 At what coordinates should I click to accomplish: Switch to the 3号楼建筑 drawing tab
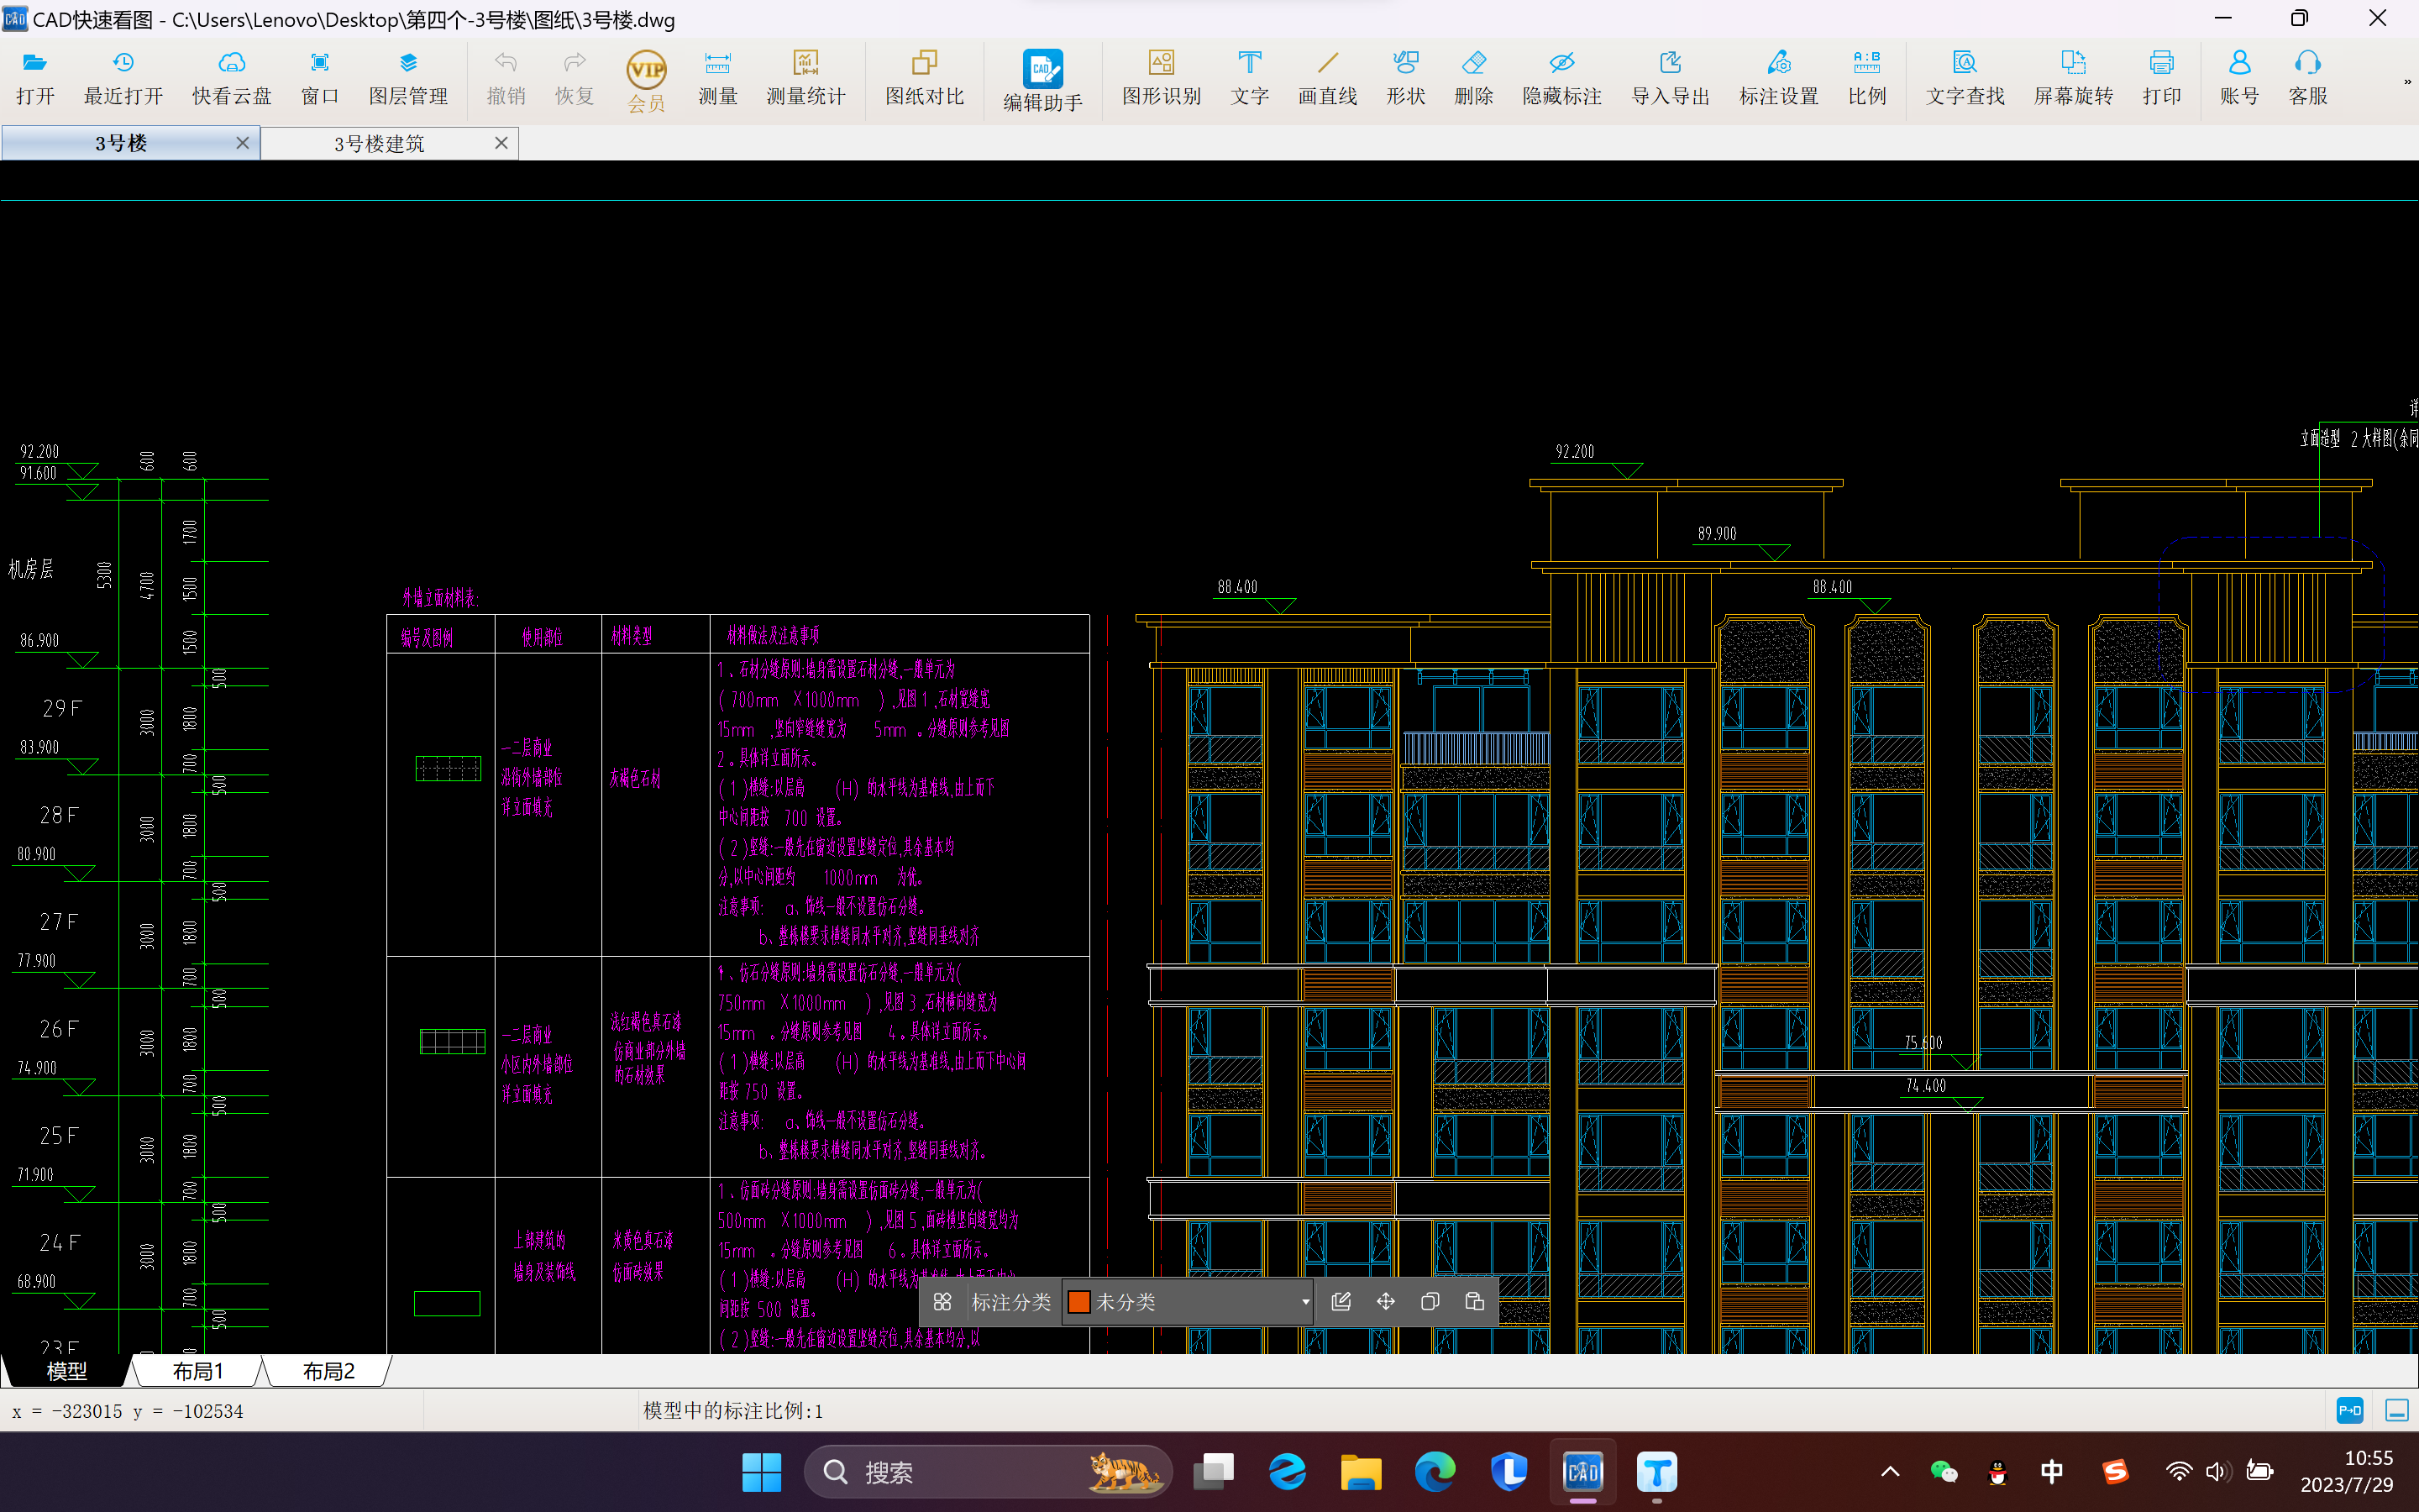(x=379, y=143)
